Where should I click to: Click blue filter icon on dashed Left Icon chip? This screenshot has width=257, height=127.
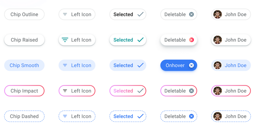point(65,116)
